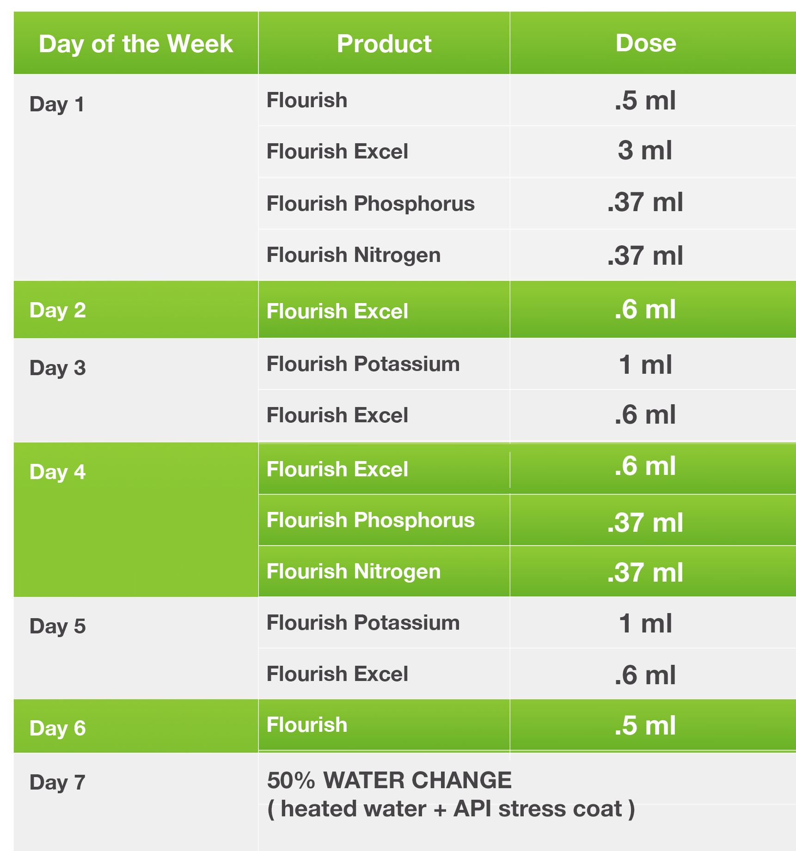Select Flourish Potassium in the Day 5 row
This screenshot has height=851, width=796.
tap(363, 622)
